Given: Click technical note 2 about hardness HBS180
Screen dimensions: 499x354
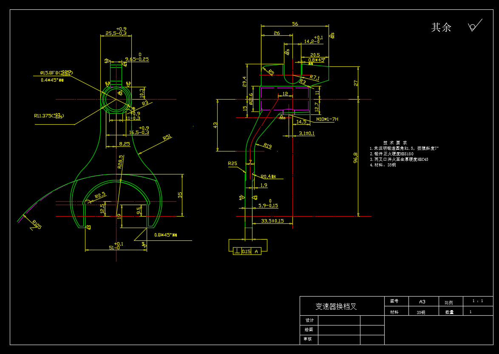Looking at the screenshot, I should click(x=391, y=154).
